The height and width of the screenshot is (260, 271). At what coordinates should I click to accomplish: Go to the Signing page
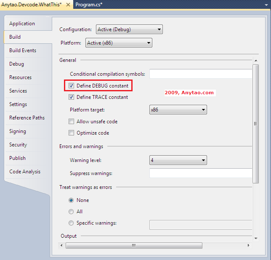[18, 131]
